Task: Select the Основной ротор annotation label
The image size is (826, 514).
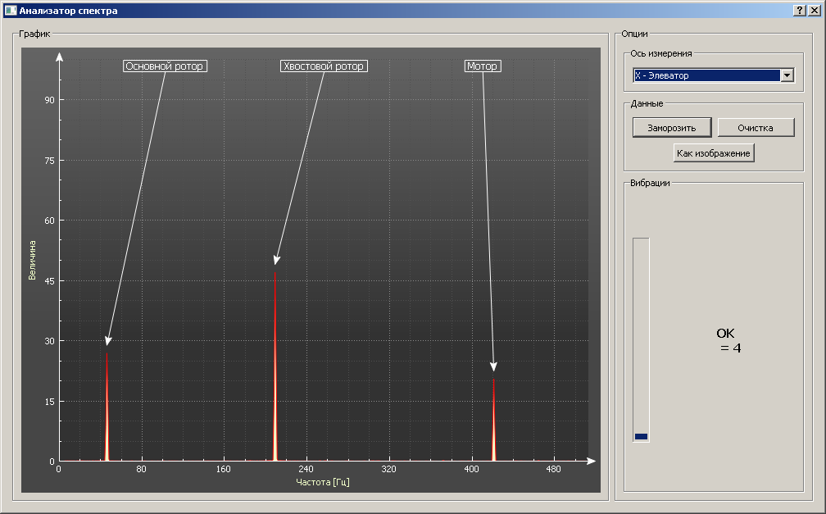Action: (164, 66)
